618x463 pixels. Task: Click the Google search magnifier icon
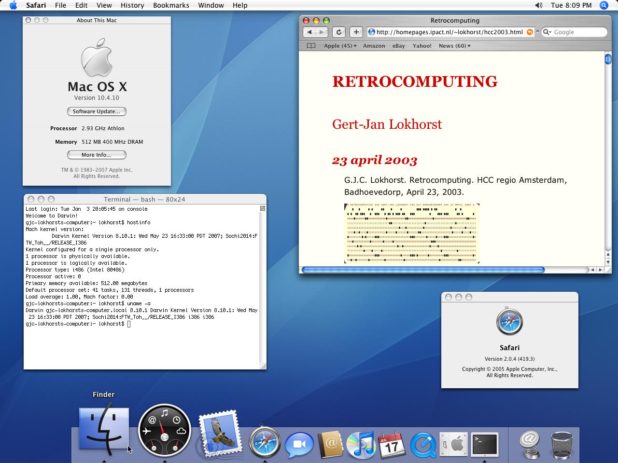tap(547, 32)
